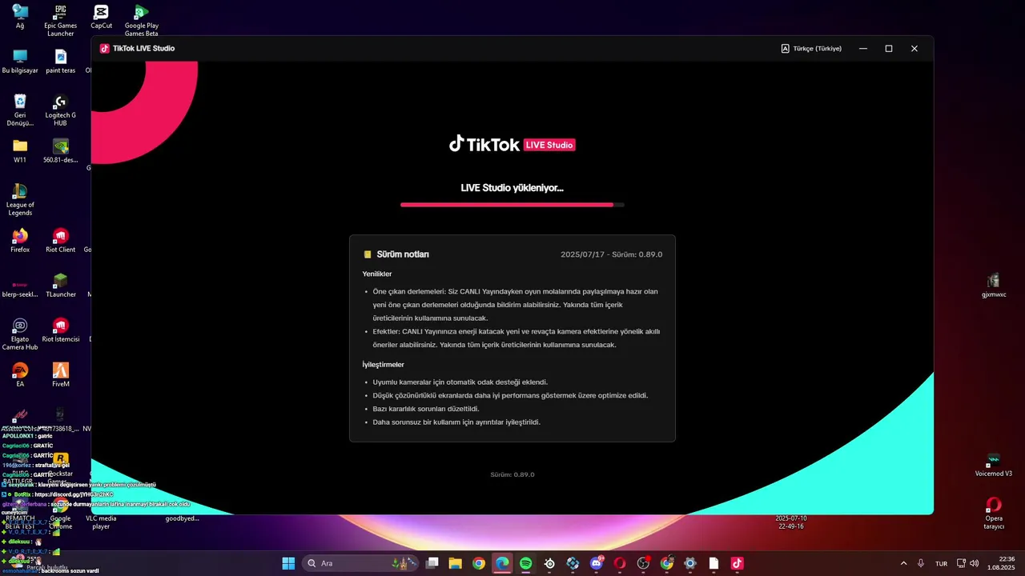The height and width of the screenshot is (576, 1025).
Task: Open Opera browser from the taskbar
Action: click(x=620, y=563)
